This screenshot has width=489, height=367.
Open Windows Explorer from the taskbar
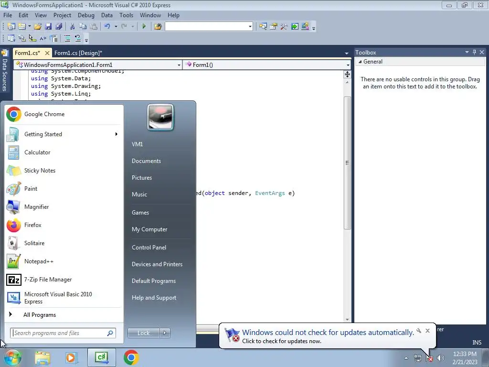(43, 357)
